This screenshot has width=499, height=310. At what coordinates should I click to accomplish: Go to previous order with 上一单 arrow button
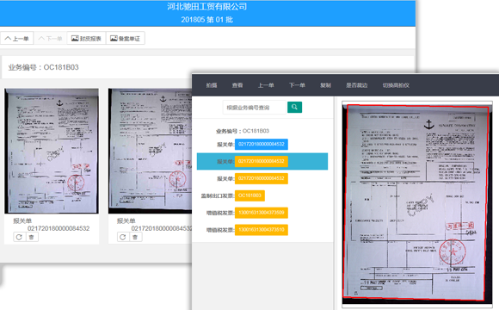(17, 38)
